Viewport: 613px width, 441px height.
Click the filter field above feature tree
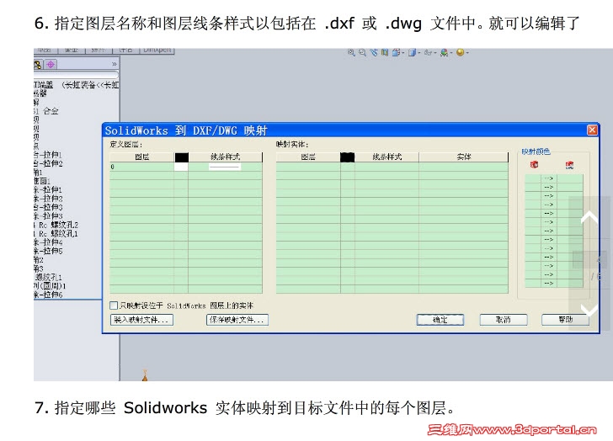tap(76, 75)
